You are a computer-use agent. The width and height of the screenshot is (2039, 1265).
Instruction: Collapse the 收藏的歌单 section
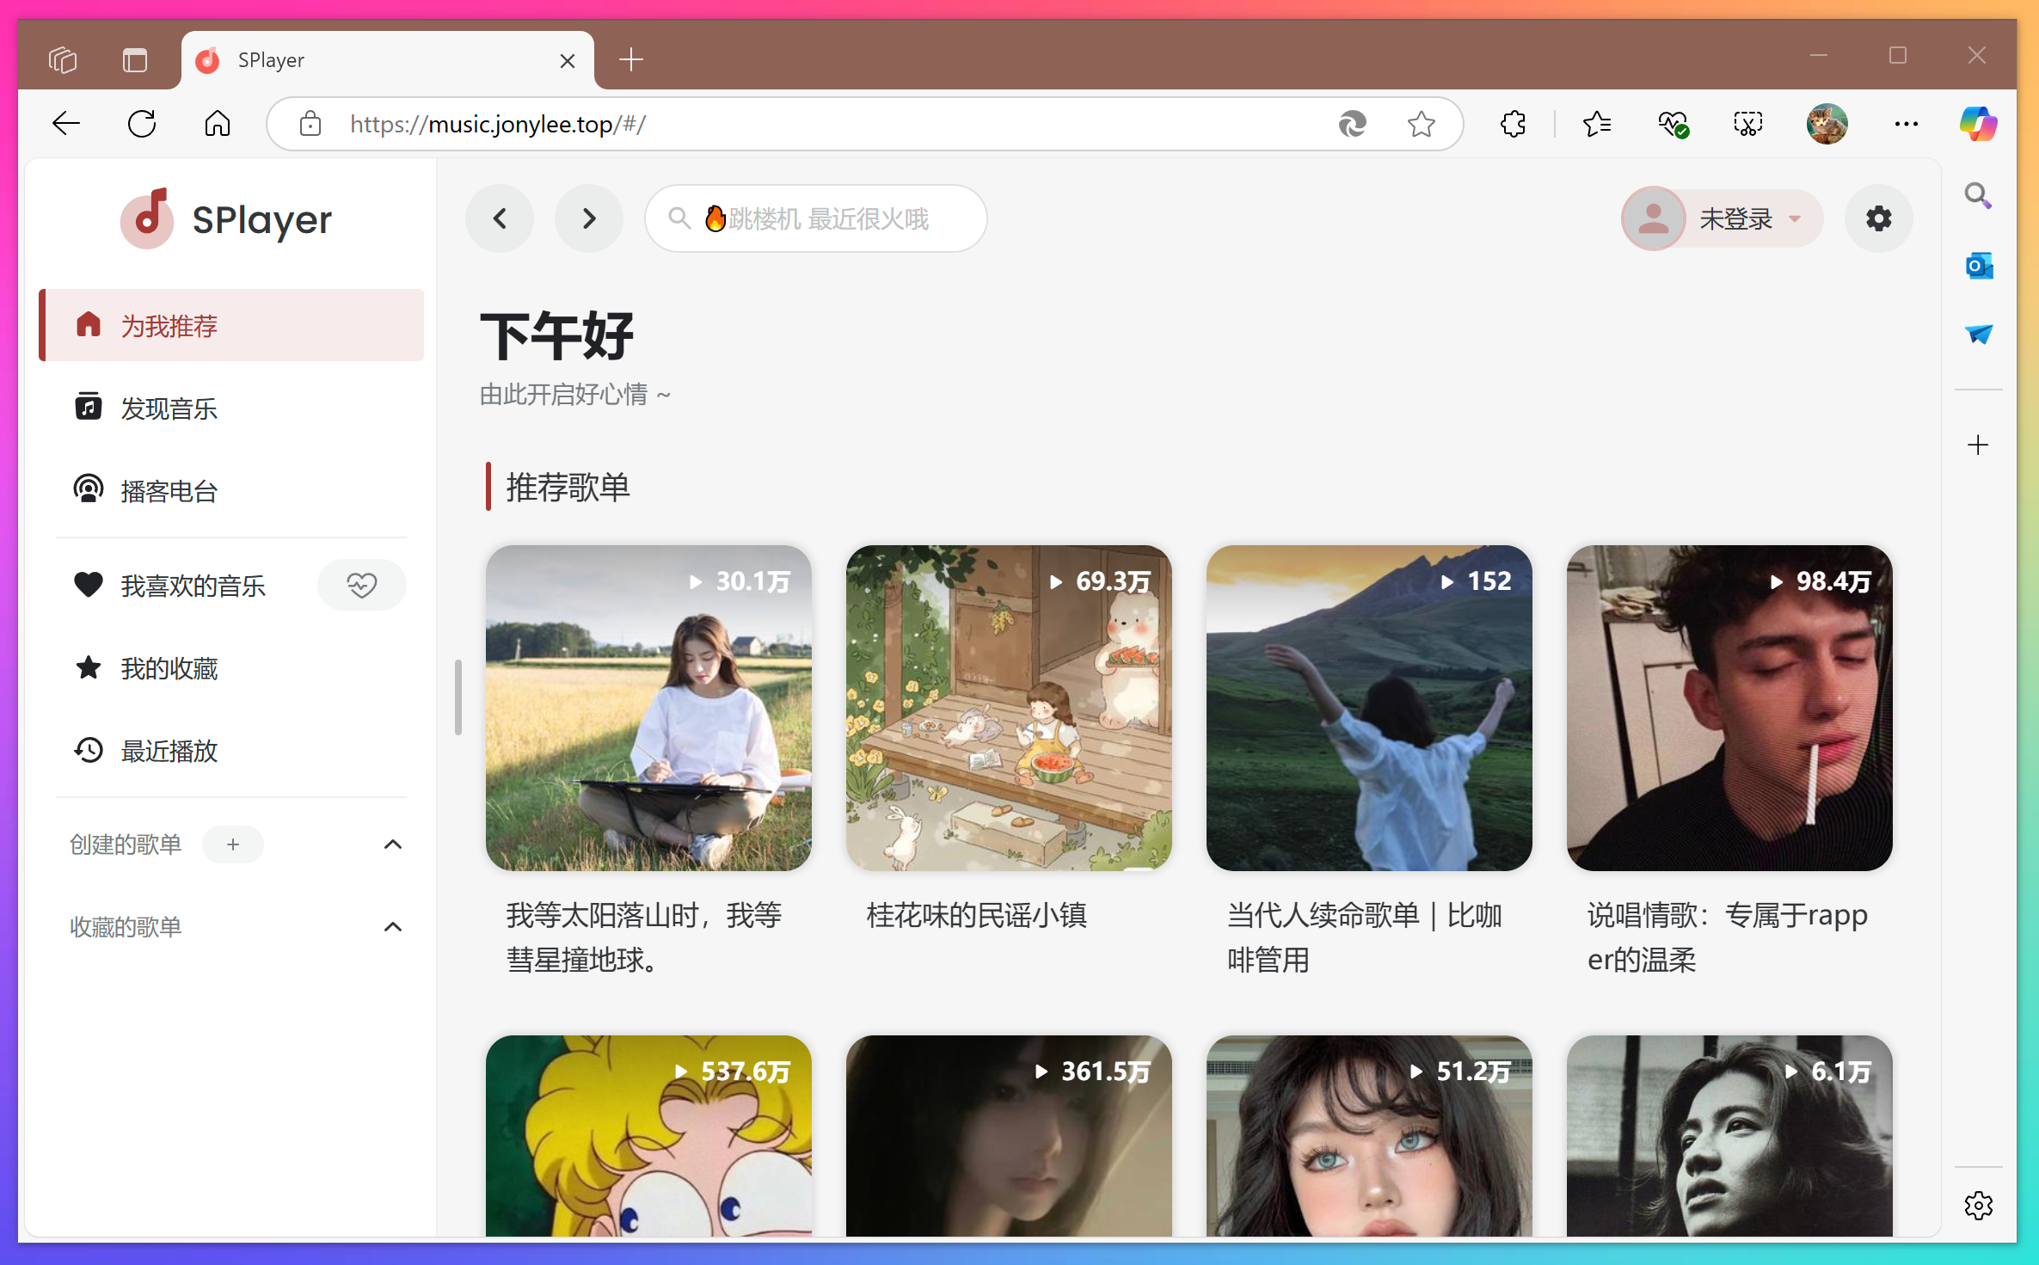point(393,926)
